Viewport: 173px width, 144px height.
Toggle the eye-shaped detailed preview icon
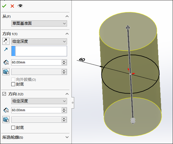point(20,6)
